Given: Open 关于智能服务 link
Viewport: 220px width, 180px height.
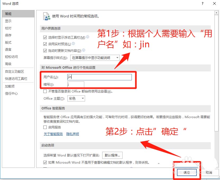Looking at the screenshot, I should [x=53, y=134].
